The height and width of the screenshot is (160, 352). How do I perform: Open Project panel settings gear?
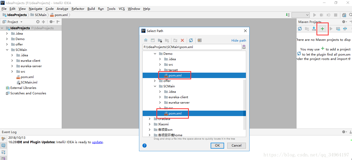52,22
